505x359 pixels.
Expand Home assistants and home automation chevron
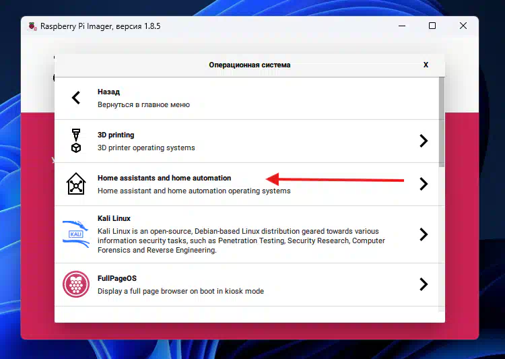(424, 184)
